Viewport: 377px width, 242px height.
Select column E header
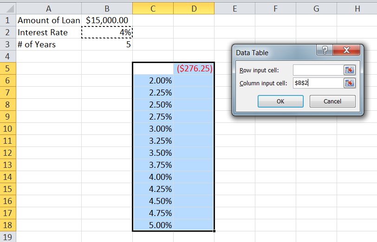click(x=235, y=8)
